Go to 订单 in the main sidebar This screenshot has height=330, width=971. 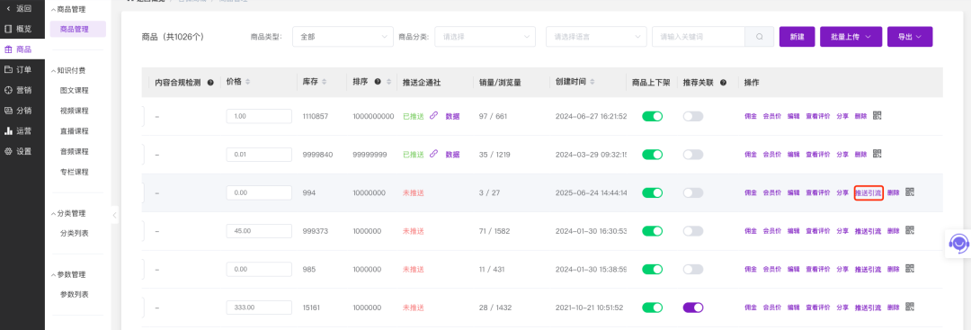tap(22, 69)
